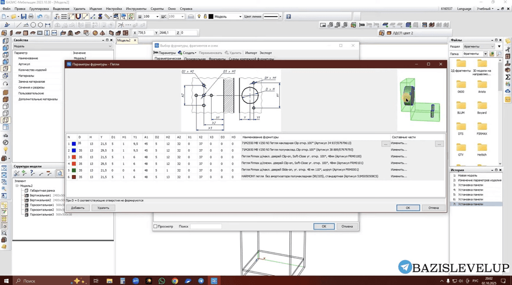Open the Группировка menu

pyautogui.click(x=39, y=9)
